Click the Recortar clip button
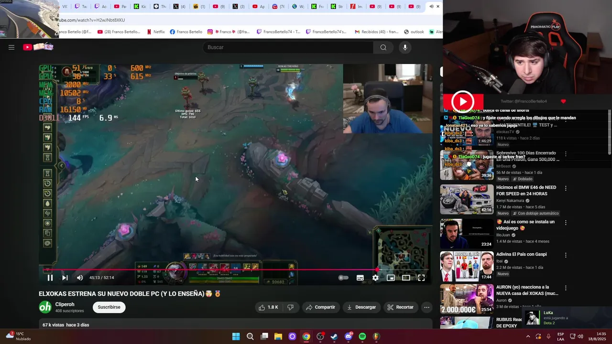The width and height of the screenshot is (612, 344). pos(400,307)
